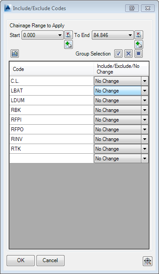Click the Group Selection filled-square icon
This screenshot has width=159, height=274.
click(139, 54)
